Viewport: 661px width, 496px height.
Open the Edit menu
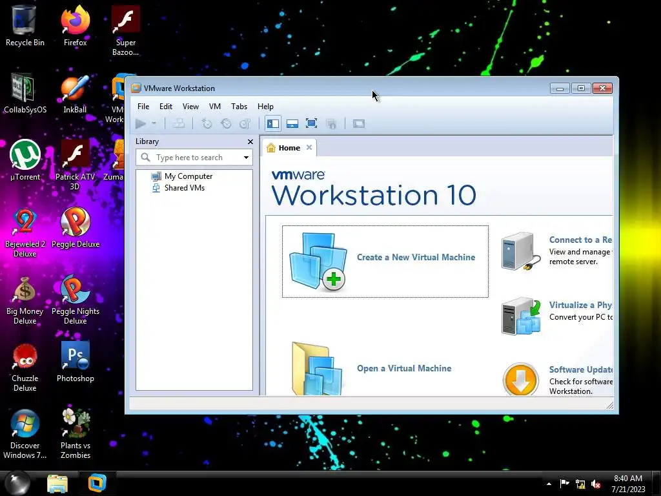166,107
